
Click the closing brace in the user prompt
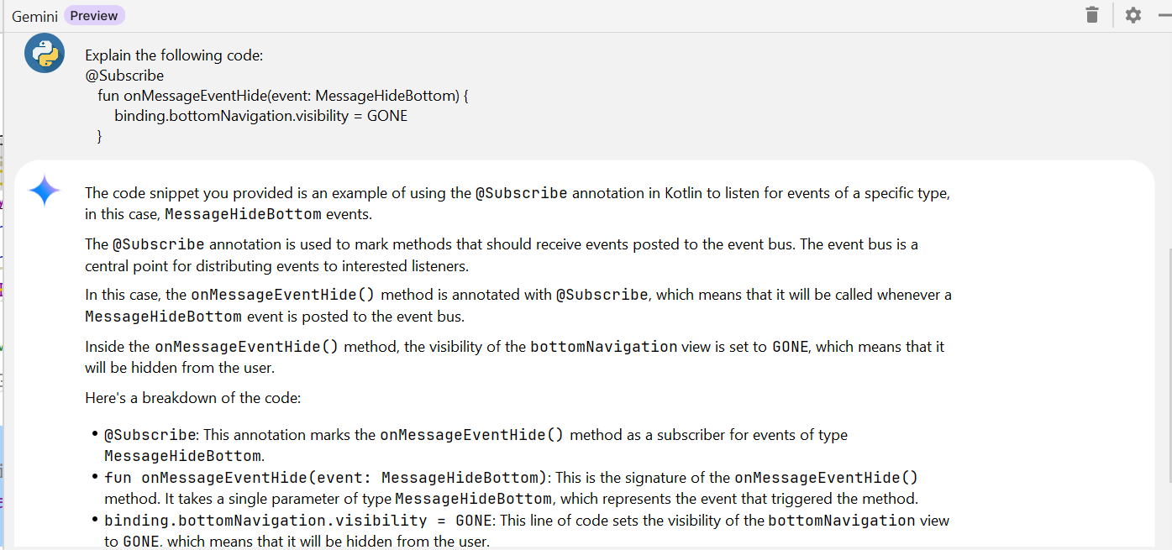pos(100,136)
